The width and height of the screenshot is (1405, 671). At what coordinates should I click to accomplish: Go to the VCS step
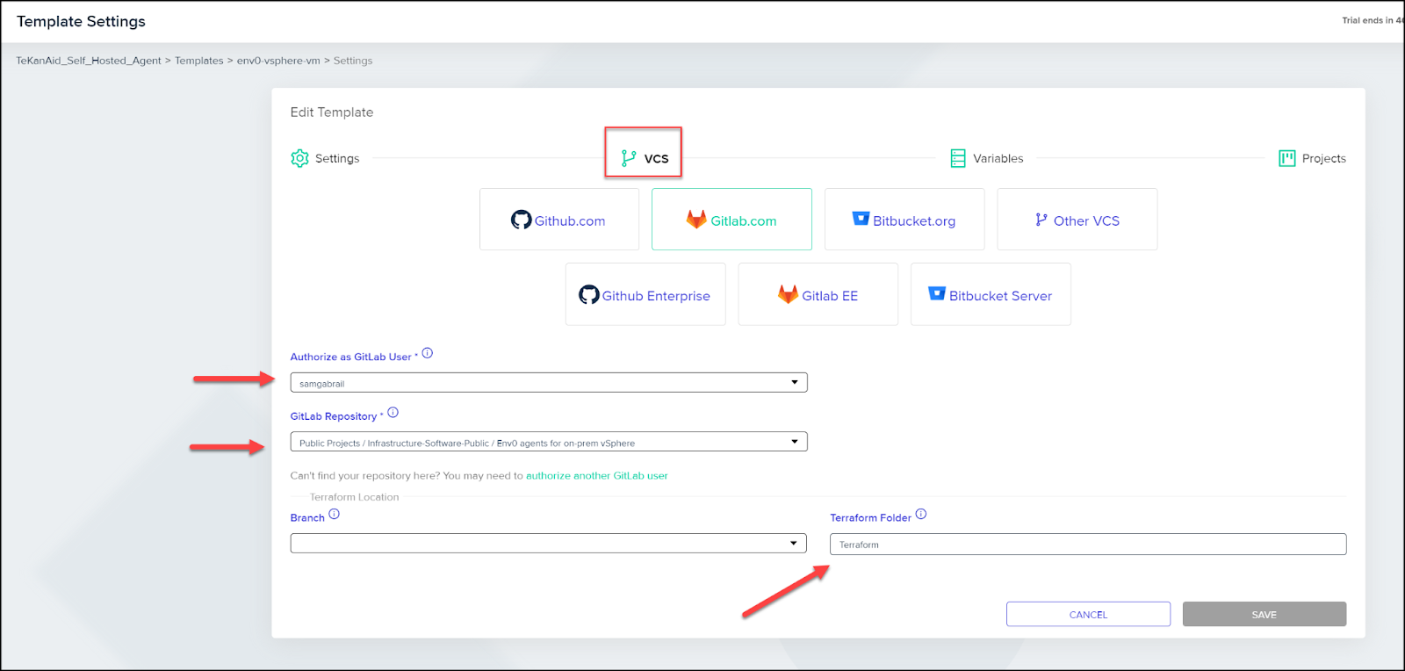point(645,158)
